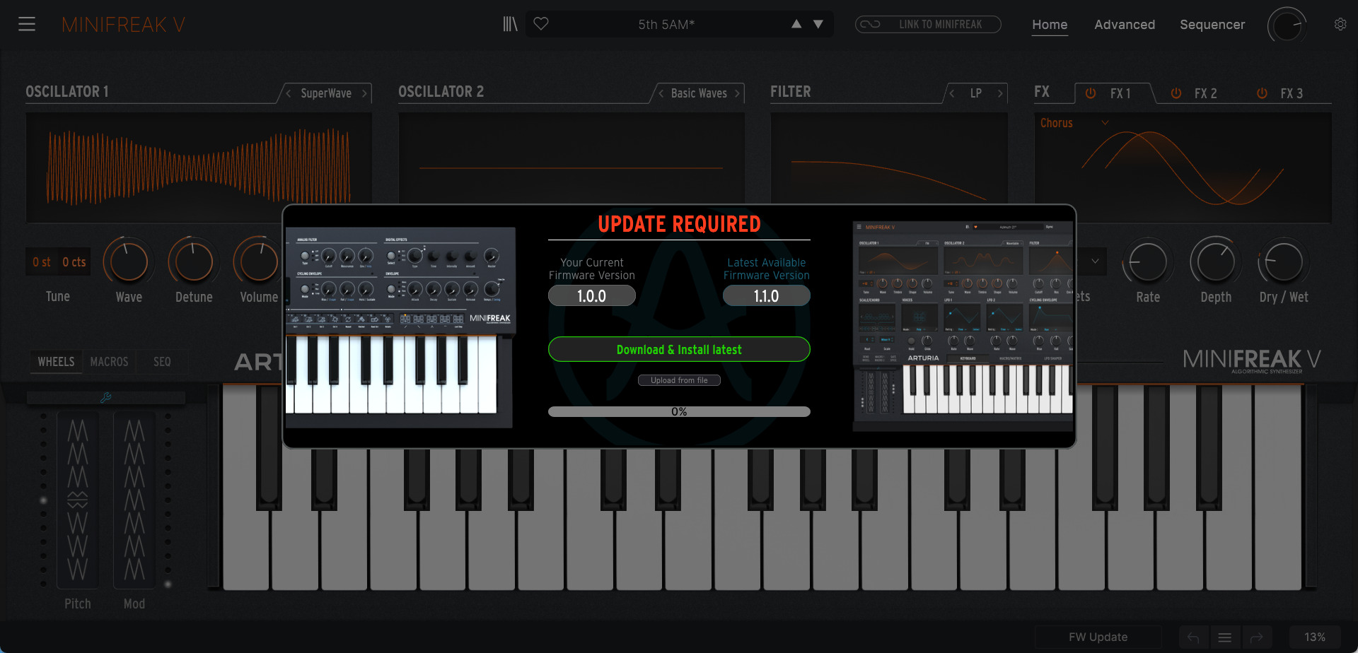Screen dimensions: 1358x653
Task: Select the SEQ tab
Action: pyautogui.click(x=162, y=362)
